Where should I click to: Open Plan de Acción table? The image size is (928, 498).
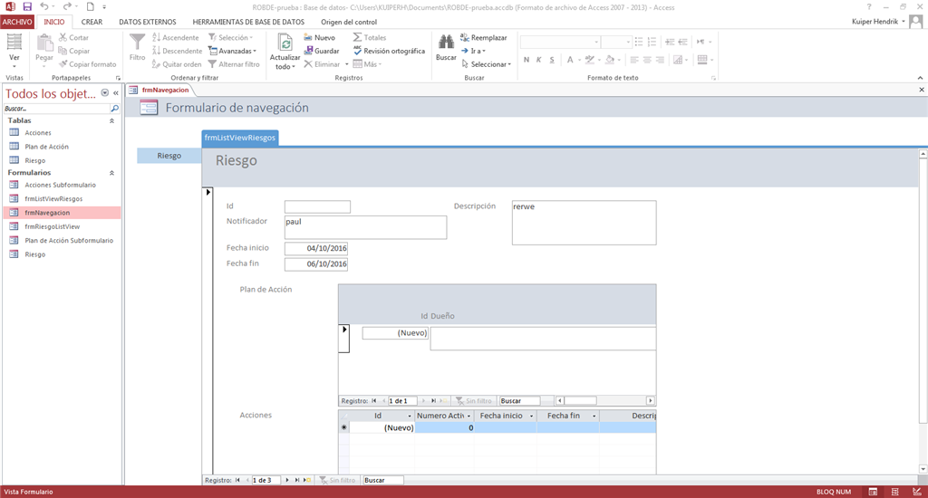point(47,147)
